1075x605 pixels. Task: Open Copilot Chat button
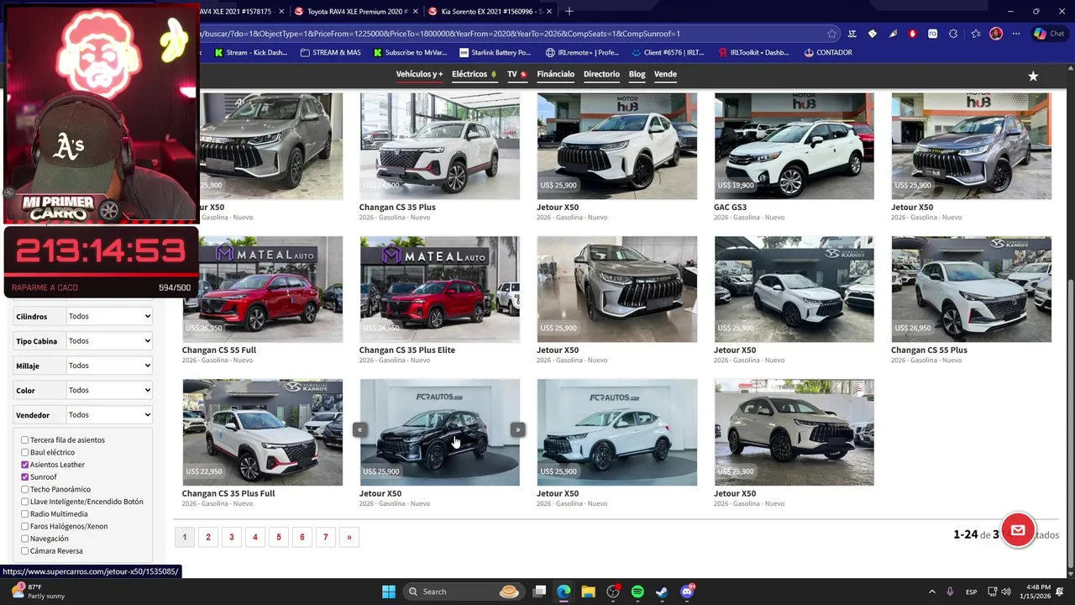pos(1050,34)
